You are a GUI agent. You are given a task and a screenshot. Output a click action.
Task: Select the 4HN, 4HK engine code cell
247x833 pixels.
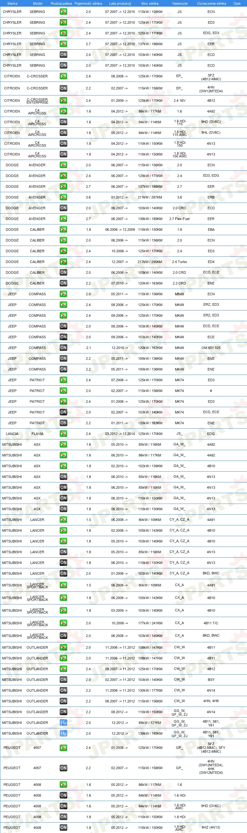point(211,701)
